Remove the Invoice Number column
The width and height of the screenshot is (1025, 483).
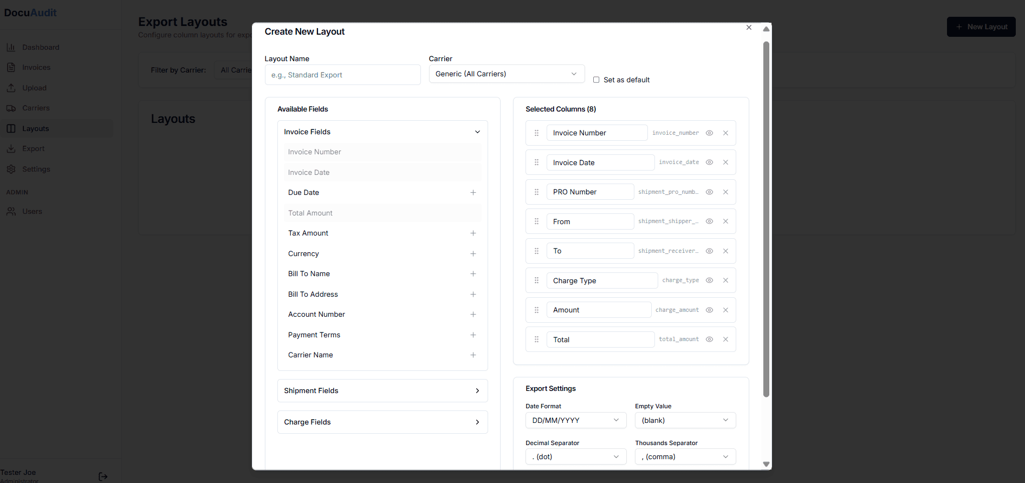(x=725, y=133)
